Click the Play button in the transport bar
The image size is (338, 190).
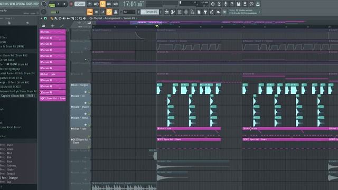click(x=59, y=4)
